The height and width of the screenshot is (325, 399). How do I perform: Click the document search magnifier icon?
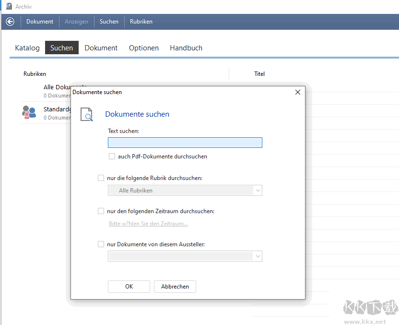click(x=86, y=114)
